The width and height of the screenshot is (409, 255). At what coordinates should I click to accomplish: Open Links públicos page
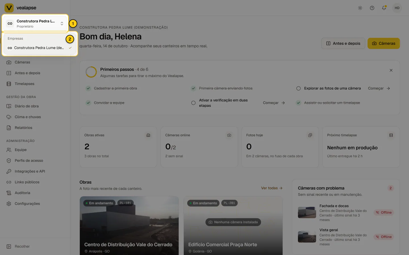(35, 182)
